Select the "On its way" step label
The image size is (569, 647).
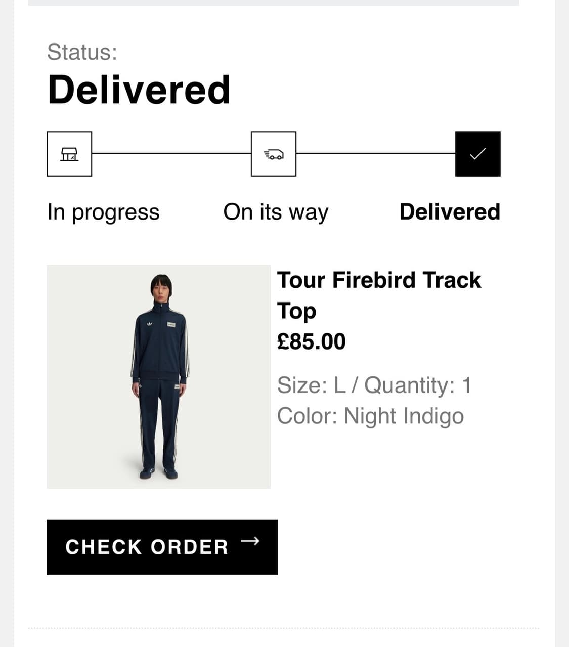[276, 212]
